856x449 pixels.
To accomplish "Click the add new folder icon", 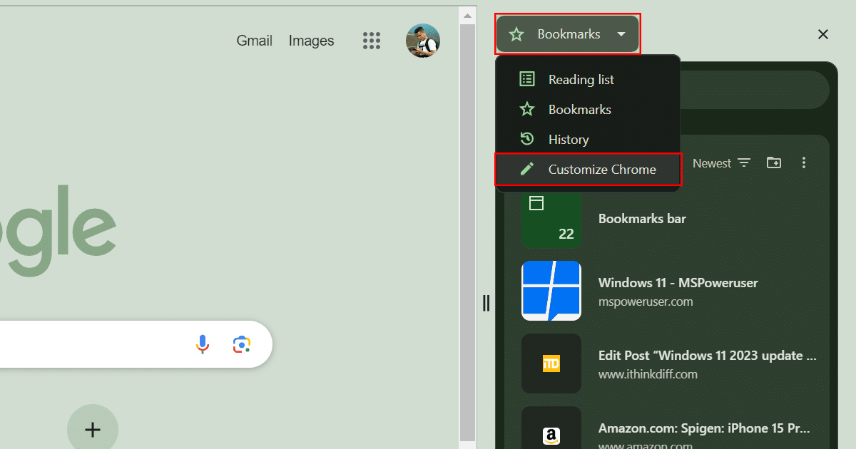I will click(774, 163).
